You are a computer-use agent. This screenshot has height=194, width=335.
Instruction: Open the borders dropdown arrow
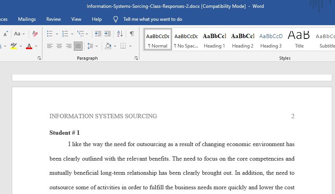click(x=130, y=46)
